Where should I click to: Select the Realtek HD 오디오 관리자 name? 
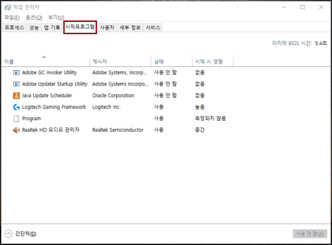51,130
